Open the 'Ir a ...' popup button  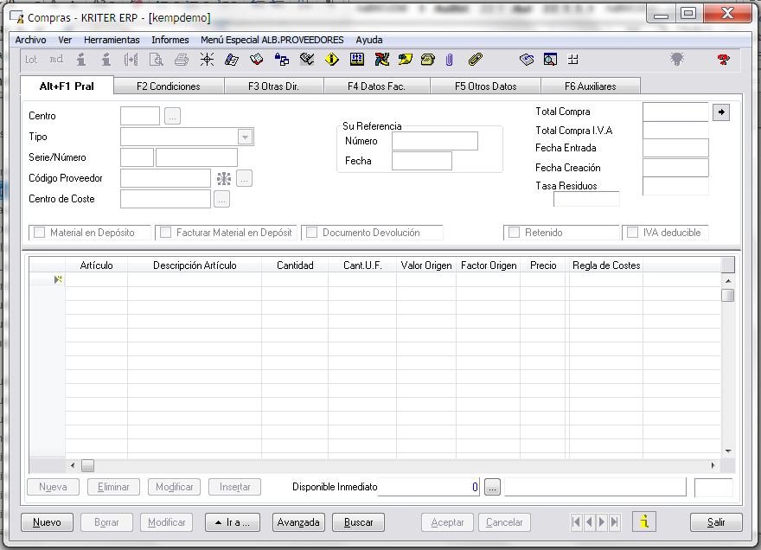[x=233, y=522]
